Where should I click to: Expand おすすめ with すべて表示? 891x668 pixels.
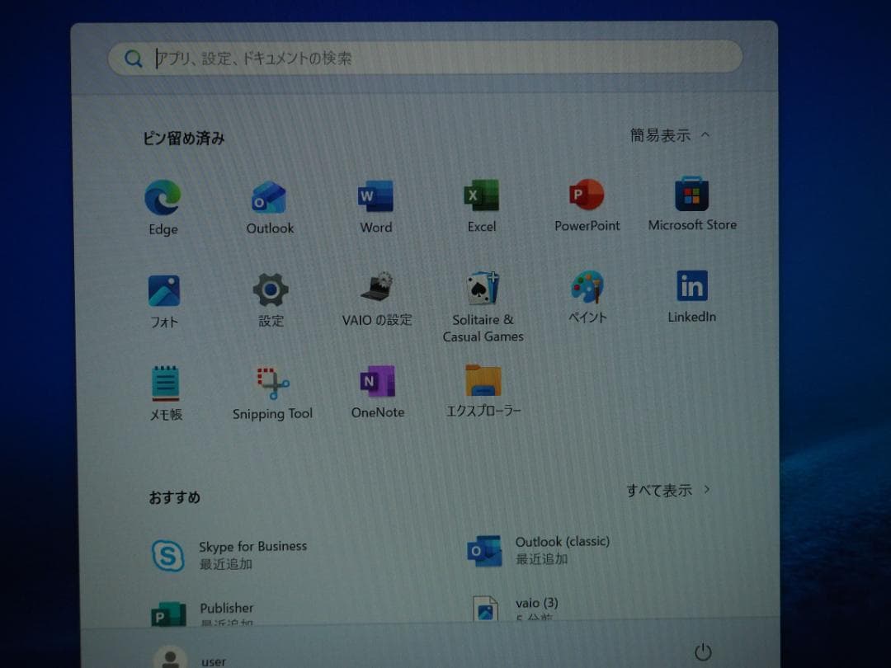pos(664,489)
